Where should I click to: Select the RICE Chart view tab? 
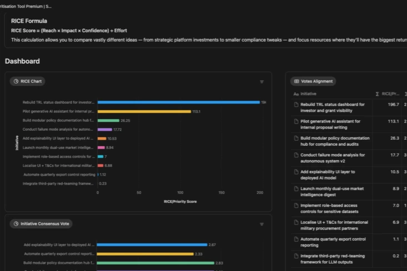pos(27,81)
